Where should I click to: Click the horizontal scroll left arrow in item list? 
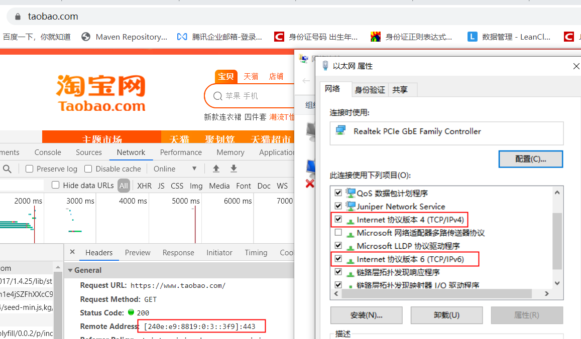tap(336, 293)
